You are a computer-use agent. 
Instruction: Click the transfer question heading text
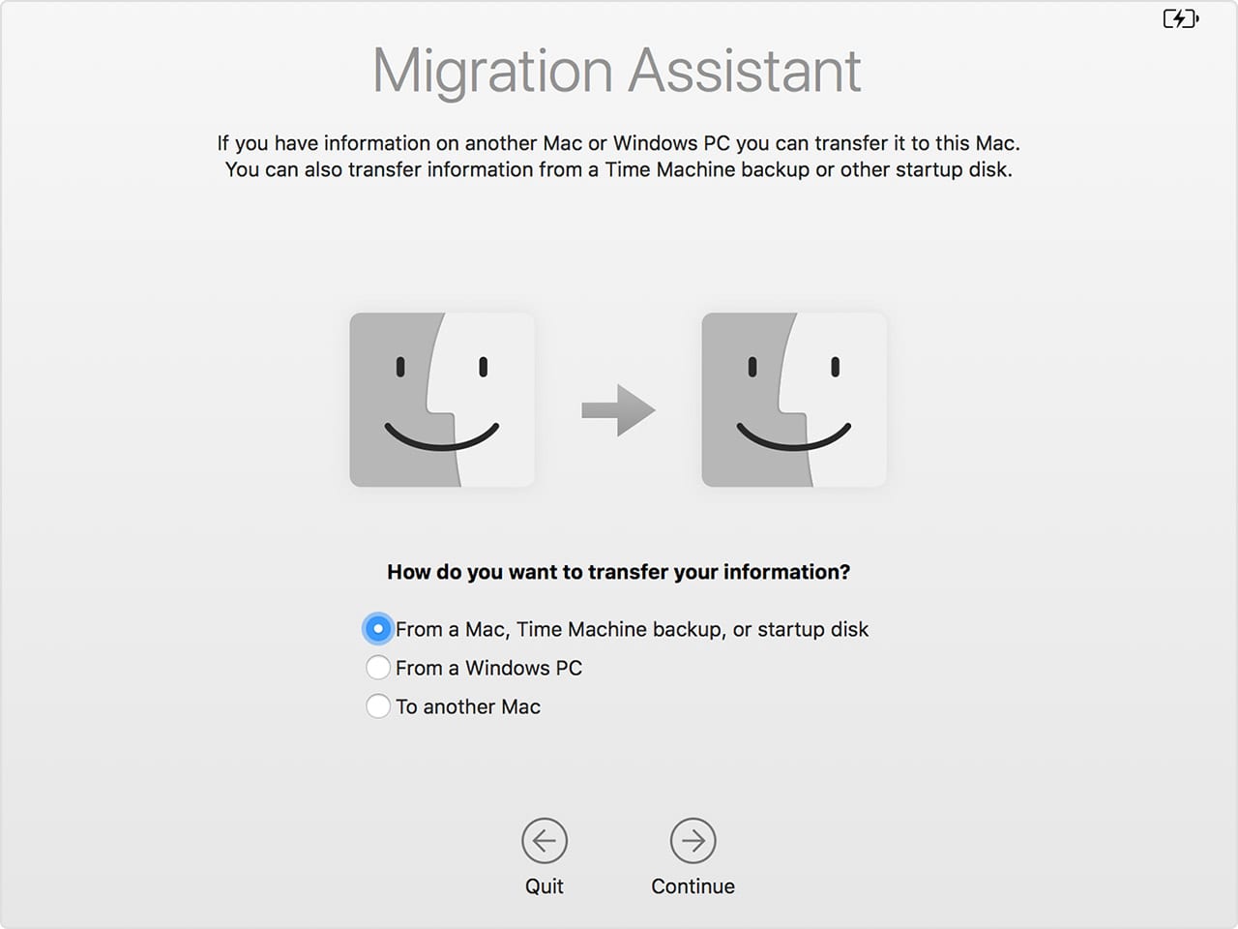point(618,572)
